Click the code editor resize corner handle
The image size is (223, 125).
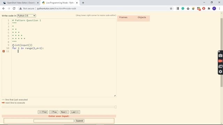[x=115, y=96]
